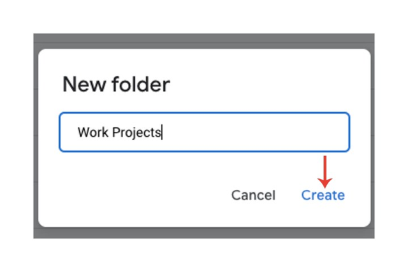This screenshot has width=408, height=272.
Task: Click the red arrow pointing to Create
Action: pyautogui.click(x=324, y=171)
